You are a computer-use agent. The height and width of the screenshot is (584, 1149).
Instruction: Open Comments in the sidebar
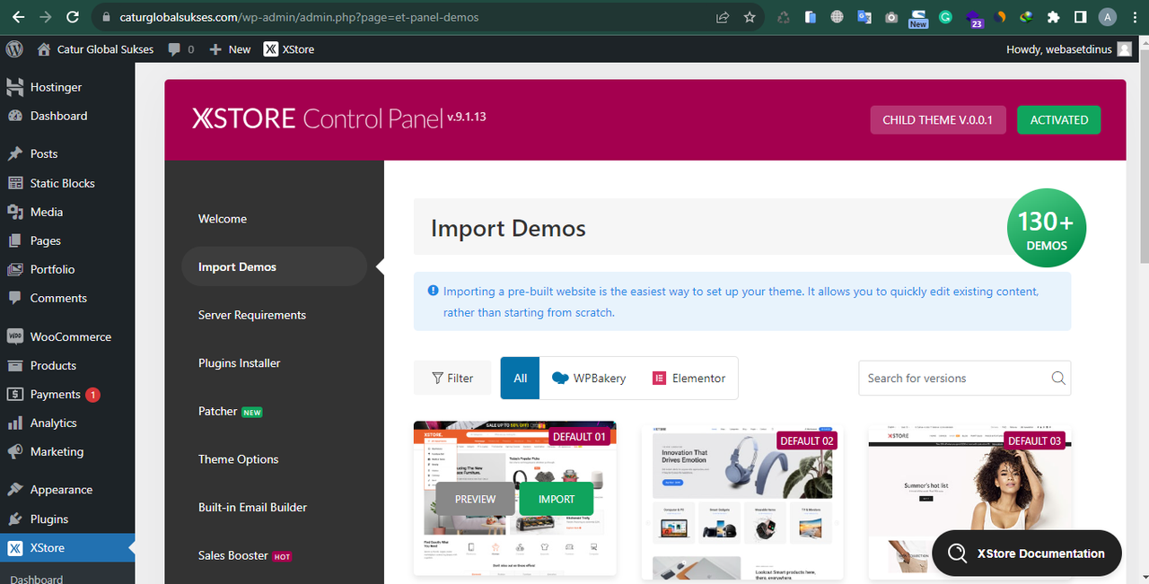pos(58,298)
